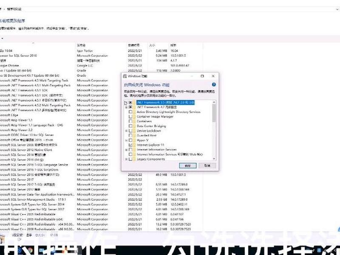
Task: Click folder icon beside Containers feature
Action: click(134, 122)
